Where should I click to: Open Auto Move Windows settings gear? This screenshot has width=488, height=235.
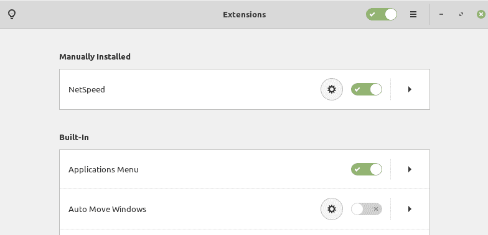332,209
